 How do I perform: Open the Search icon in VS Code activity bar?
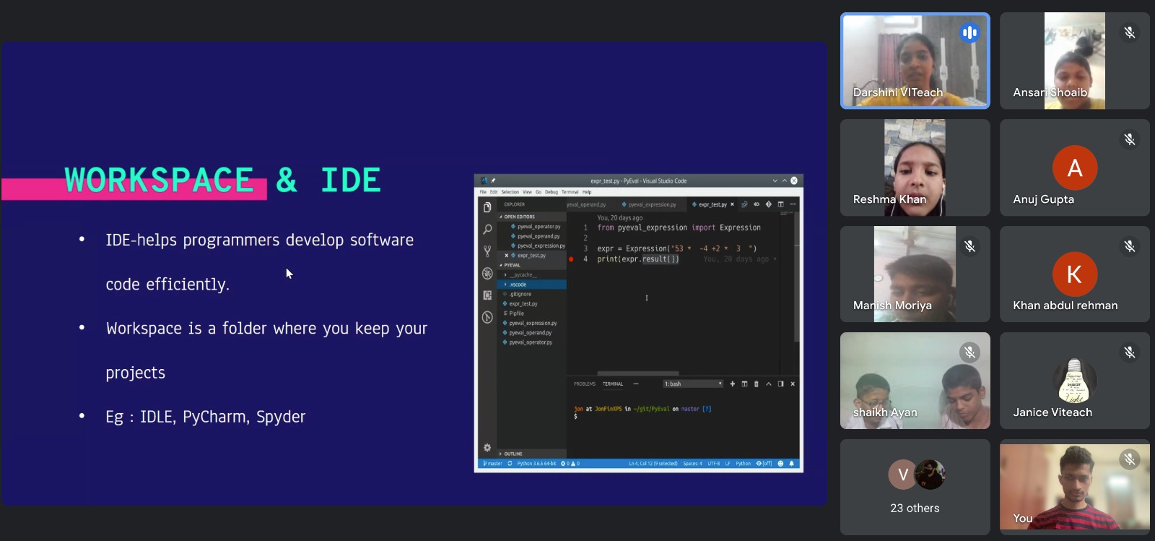[487, 230]
